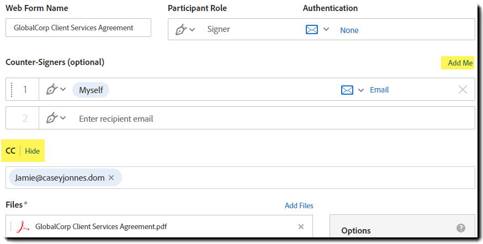Expand role chevron for counter-signer 2

[63, 118]
